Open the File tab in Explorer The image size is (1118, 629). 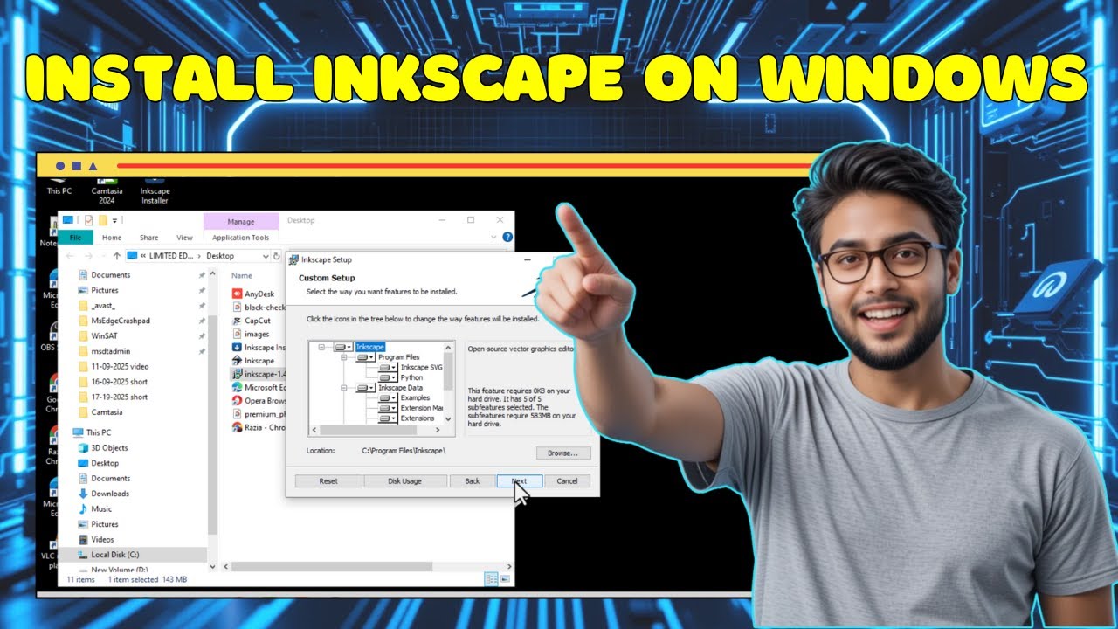click(75, 238)
